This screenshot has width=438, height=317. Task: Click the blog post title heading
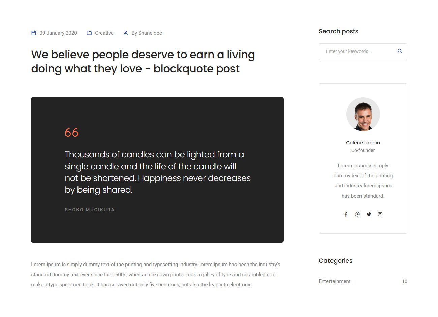click(143, 61)
